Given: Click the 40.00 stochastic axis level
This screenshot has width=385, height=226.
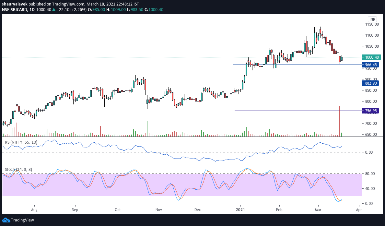Looking at the screenshot, I should pos(370,189).
